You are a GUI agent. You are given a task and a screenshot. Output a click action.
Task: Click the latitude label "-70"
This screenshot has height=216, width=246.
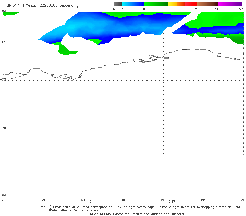pos(3,79)
